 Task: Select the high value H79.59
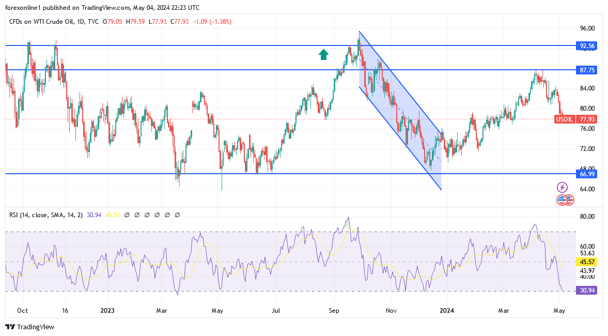[134, 22]
